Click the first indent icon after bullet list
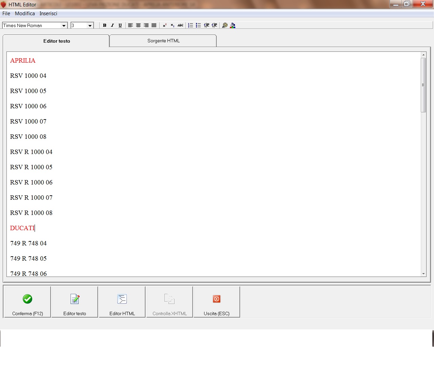The height and width of the screenshot is (370, 434). [x=206, y=25]
